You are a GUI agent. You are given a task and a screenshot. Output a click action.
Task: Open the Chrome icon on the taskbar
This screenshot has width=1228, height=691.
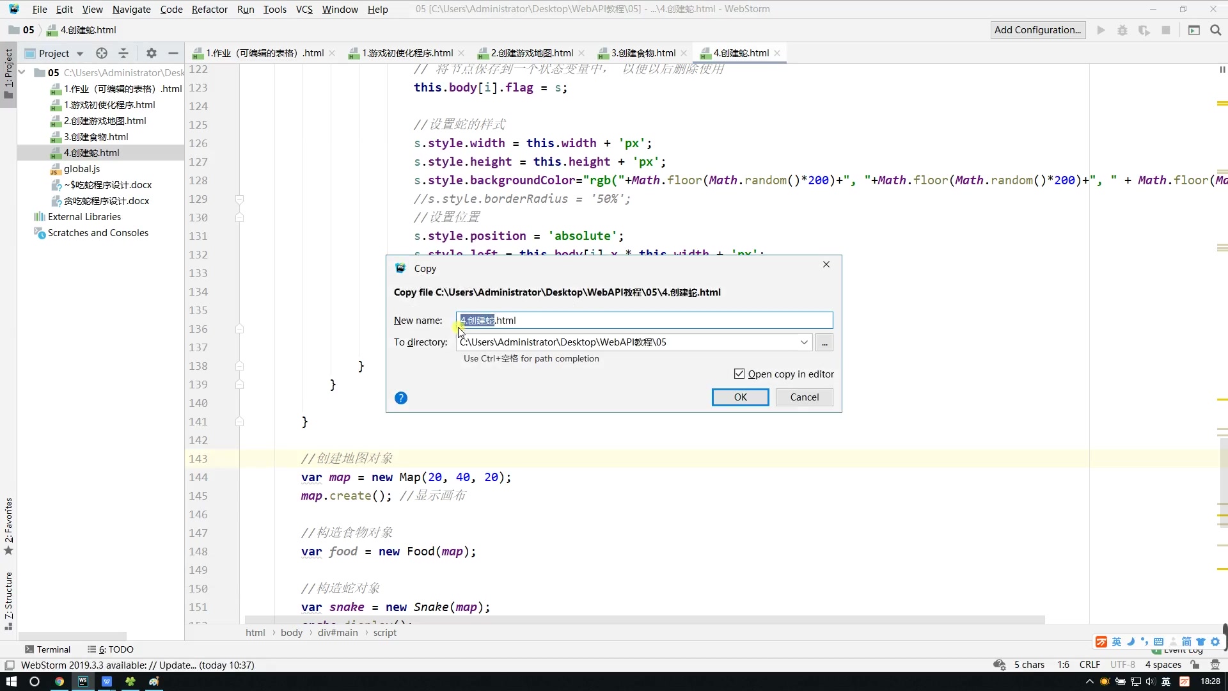pos(59,681)
